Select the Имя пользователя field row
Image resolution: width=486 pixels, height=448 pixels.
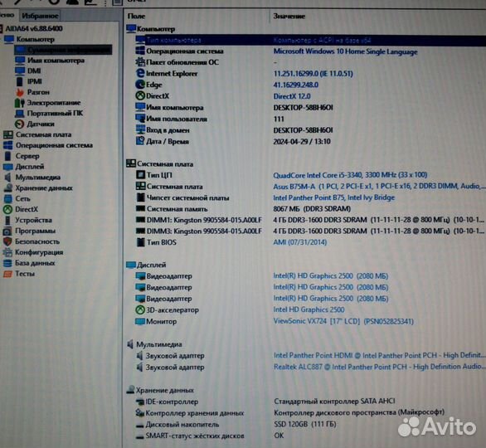tap(310, 119)
